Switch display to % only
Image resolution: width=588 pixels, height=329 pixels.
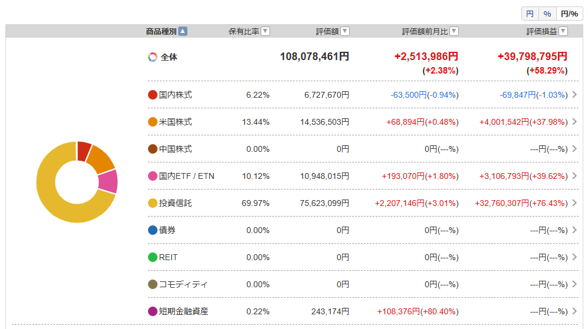pos(547,14)
